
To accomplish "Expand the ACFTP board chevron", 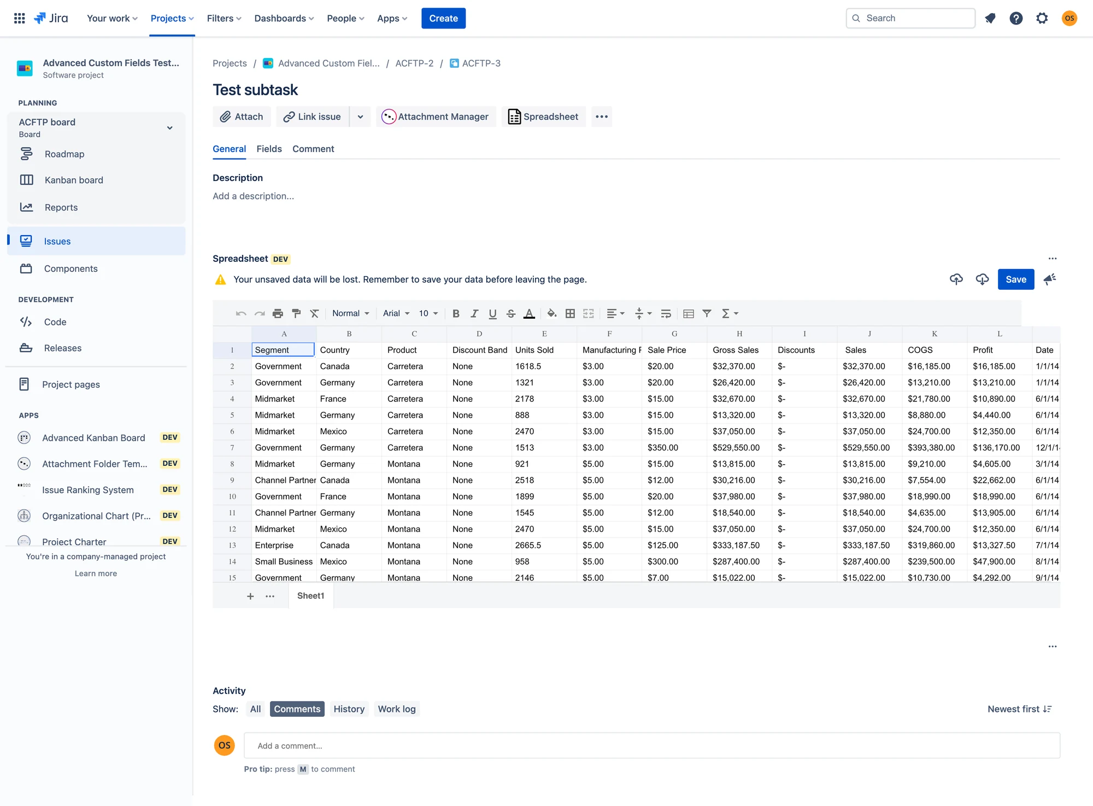I will point(170,128).
